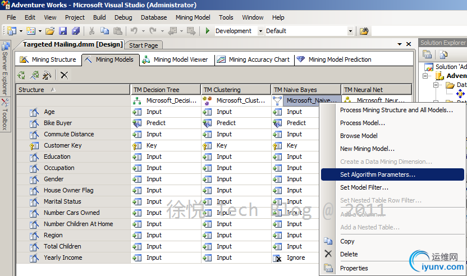This screenshot has height=276, width=467.
Task: Choose Process Model from context menu
Action: tap(392, 123)
